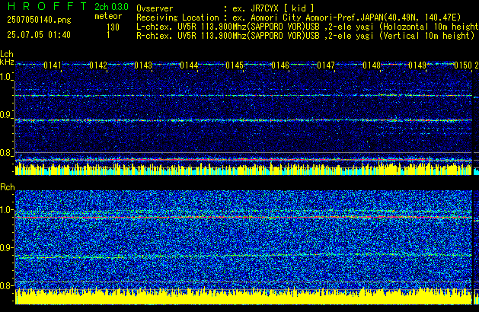Viewport: 479px width, 312px height.
Task: Click the 0147 time marker
Action: click(x=326, y=65)
